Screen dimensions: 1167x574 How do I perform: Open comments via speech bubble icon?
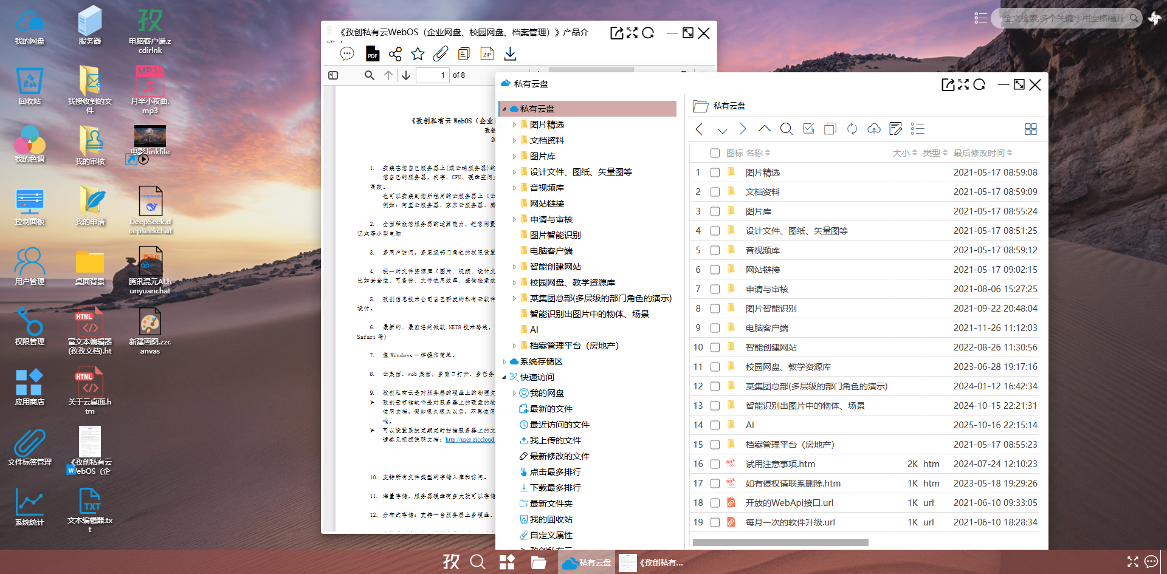pyautogui.click(x=347, y=53)
